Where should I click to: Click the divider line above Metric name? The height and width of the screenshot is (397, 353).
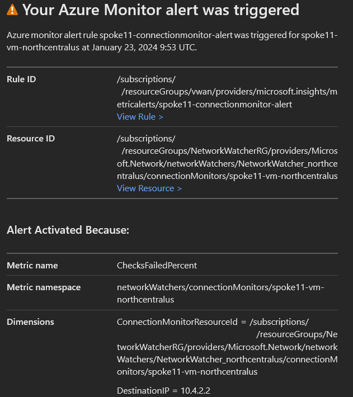pyautogui.click(x=172, y=253)
